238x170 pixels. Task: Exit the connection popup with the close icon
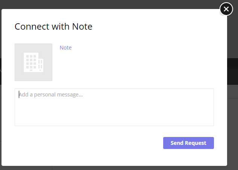(226, 9)
